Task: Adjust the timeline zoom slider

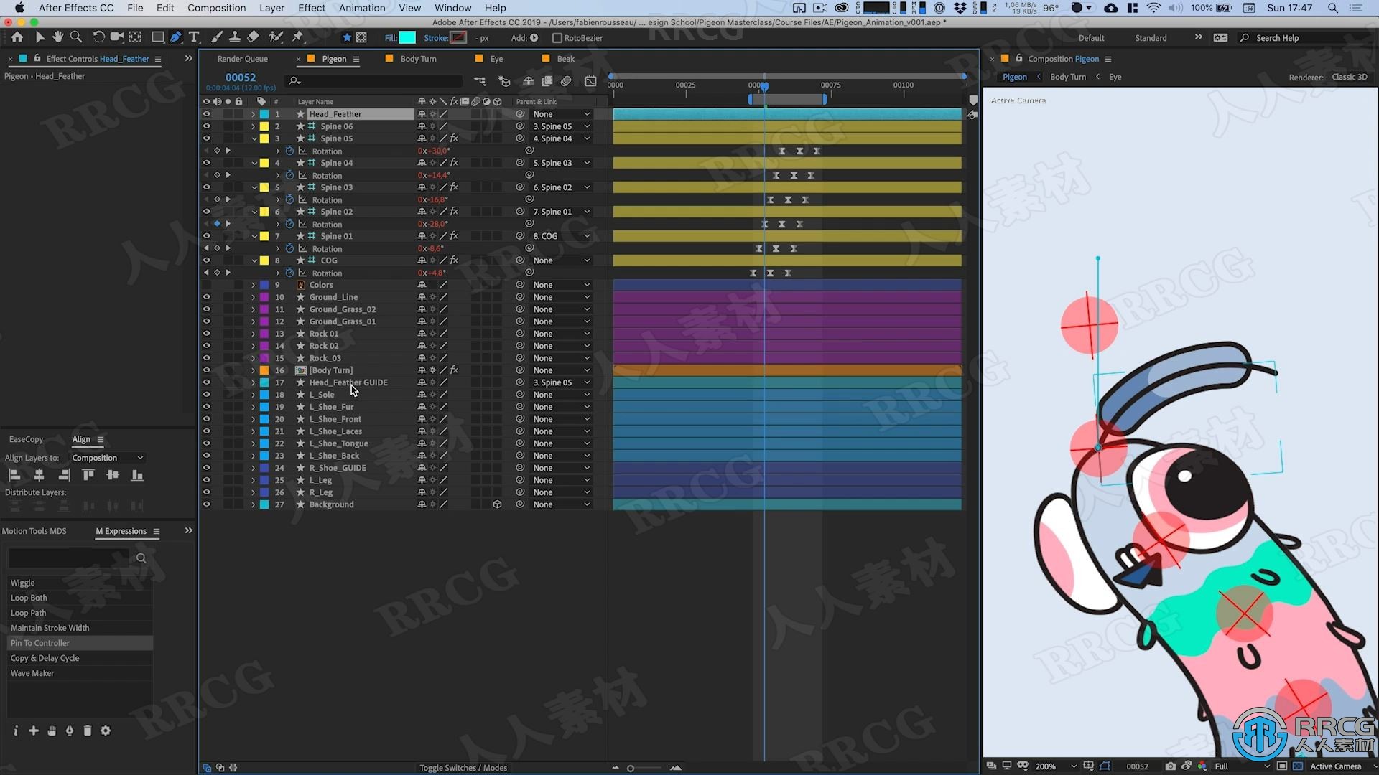Action: [631, 768]
